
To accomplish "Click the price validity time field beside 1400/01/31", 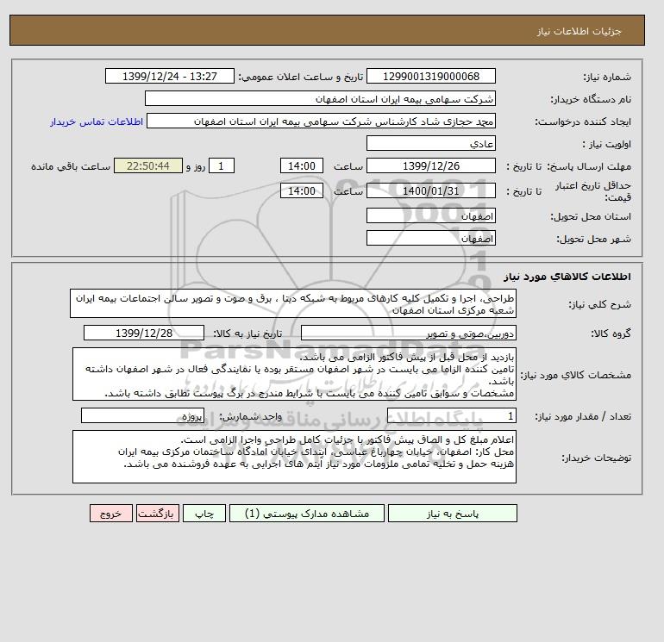I will 302,190.
